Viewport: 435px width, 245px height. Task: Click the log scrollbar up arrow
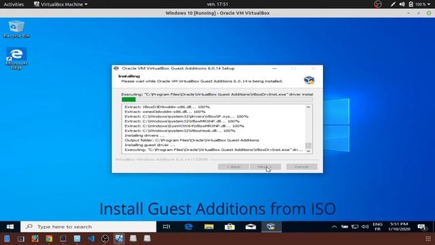[308, 108]
